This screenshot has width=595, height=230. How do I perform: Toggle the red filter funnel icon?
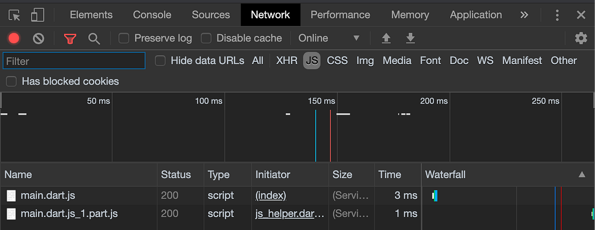pos(70,38)
